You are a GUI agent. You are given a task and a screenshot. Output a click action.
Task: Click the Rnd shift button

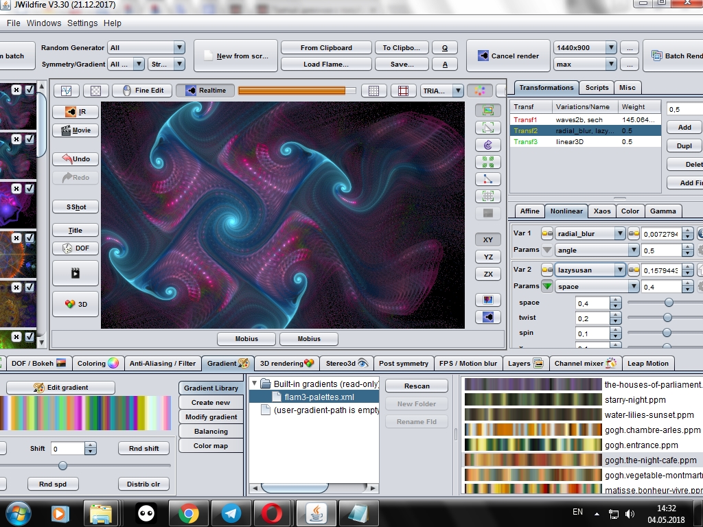(144, 448)
